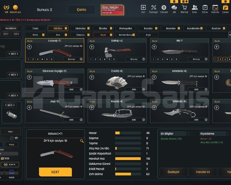Screen dimensions: 231x185
Task: Click the Transfer Et button
Action: [203, 172]
